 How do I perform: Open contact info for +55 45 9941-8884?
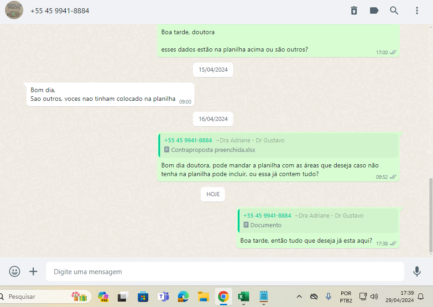[60, 11]
